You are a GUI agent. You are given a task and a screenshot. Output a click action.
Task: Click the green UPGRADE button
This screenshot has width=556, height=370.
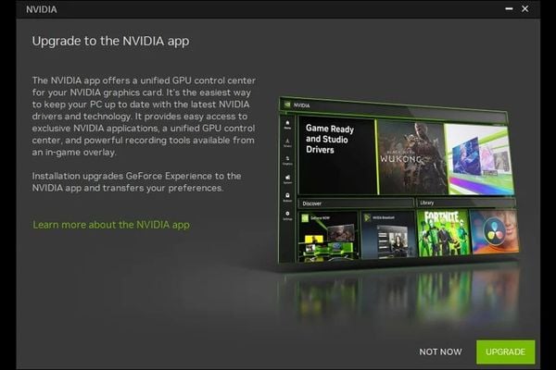click(505, 351)
